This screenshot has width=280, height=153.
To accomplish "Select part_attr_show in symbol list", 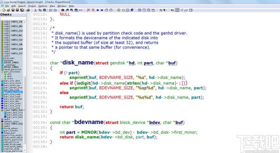I will 12,81.
